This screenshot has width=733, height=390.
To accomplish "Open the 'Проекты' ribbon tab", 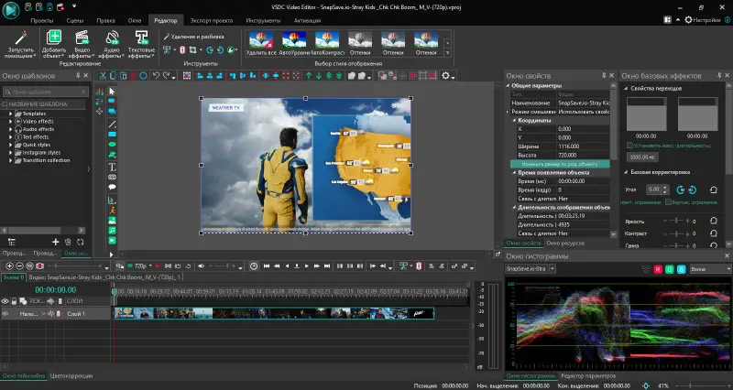I will tap(41, 20).
